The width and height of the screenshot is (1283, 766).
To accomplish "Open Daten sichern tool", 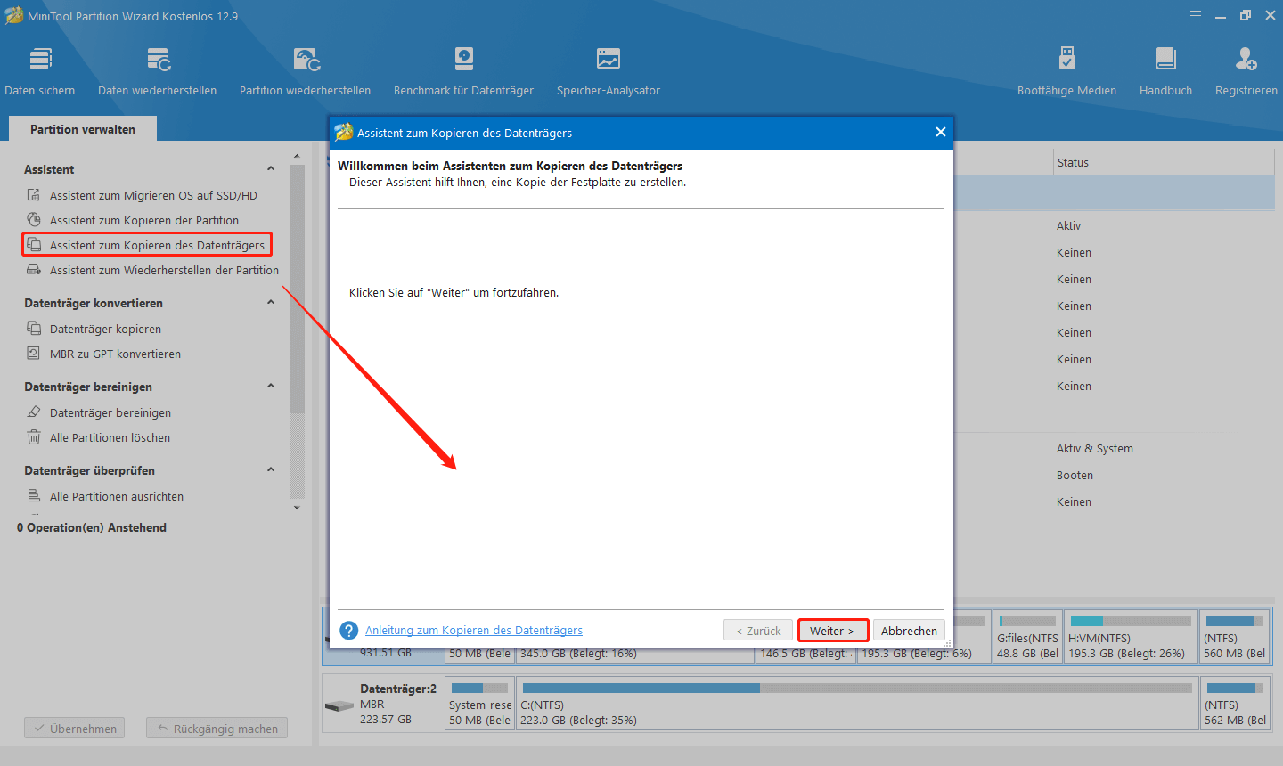I will pos(40,71).
